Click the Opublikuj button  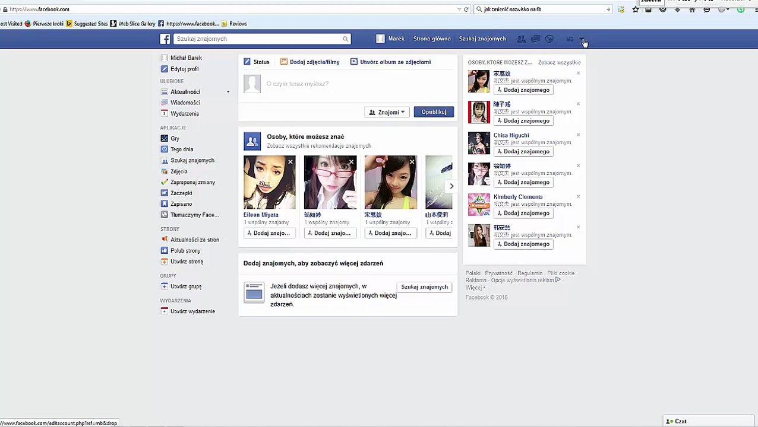point(434,111)
